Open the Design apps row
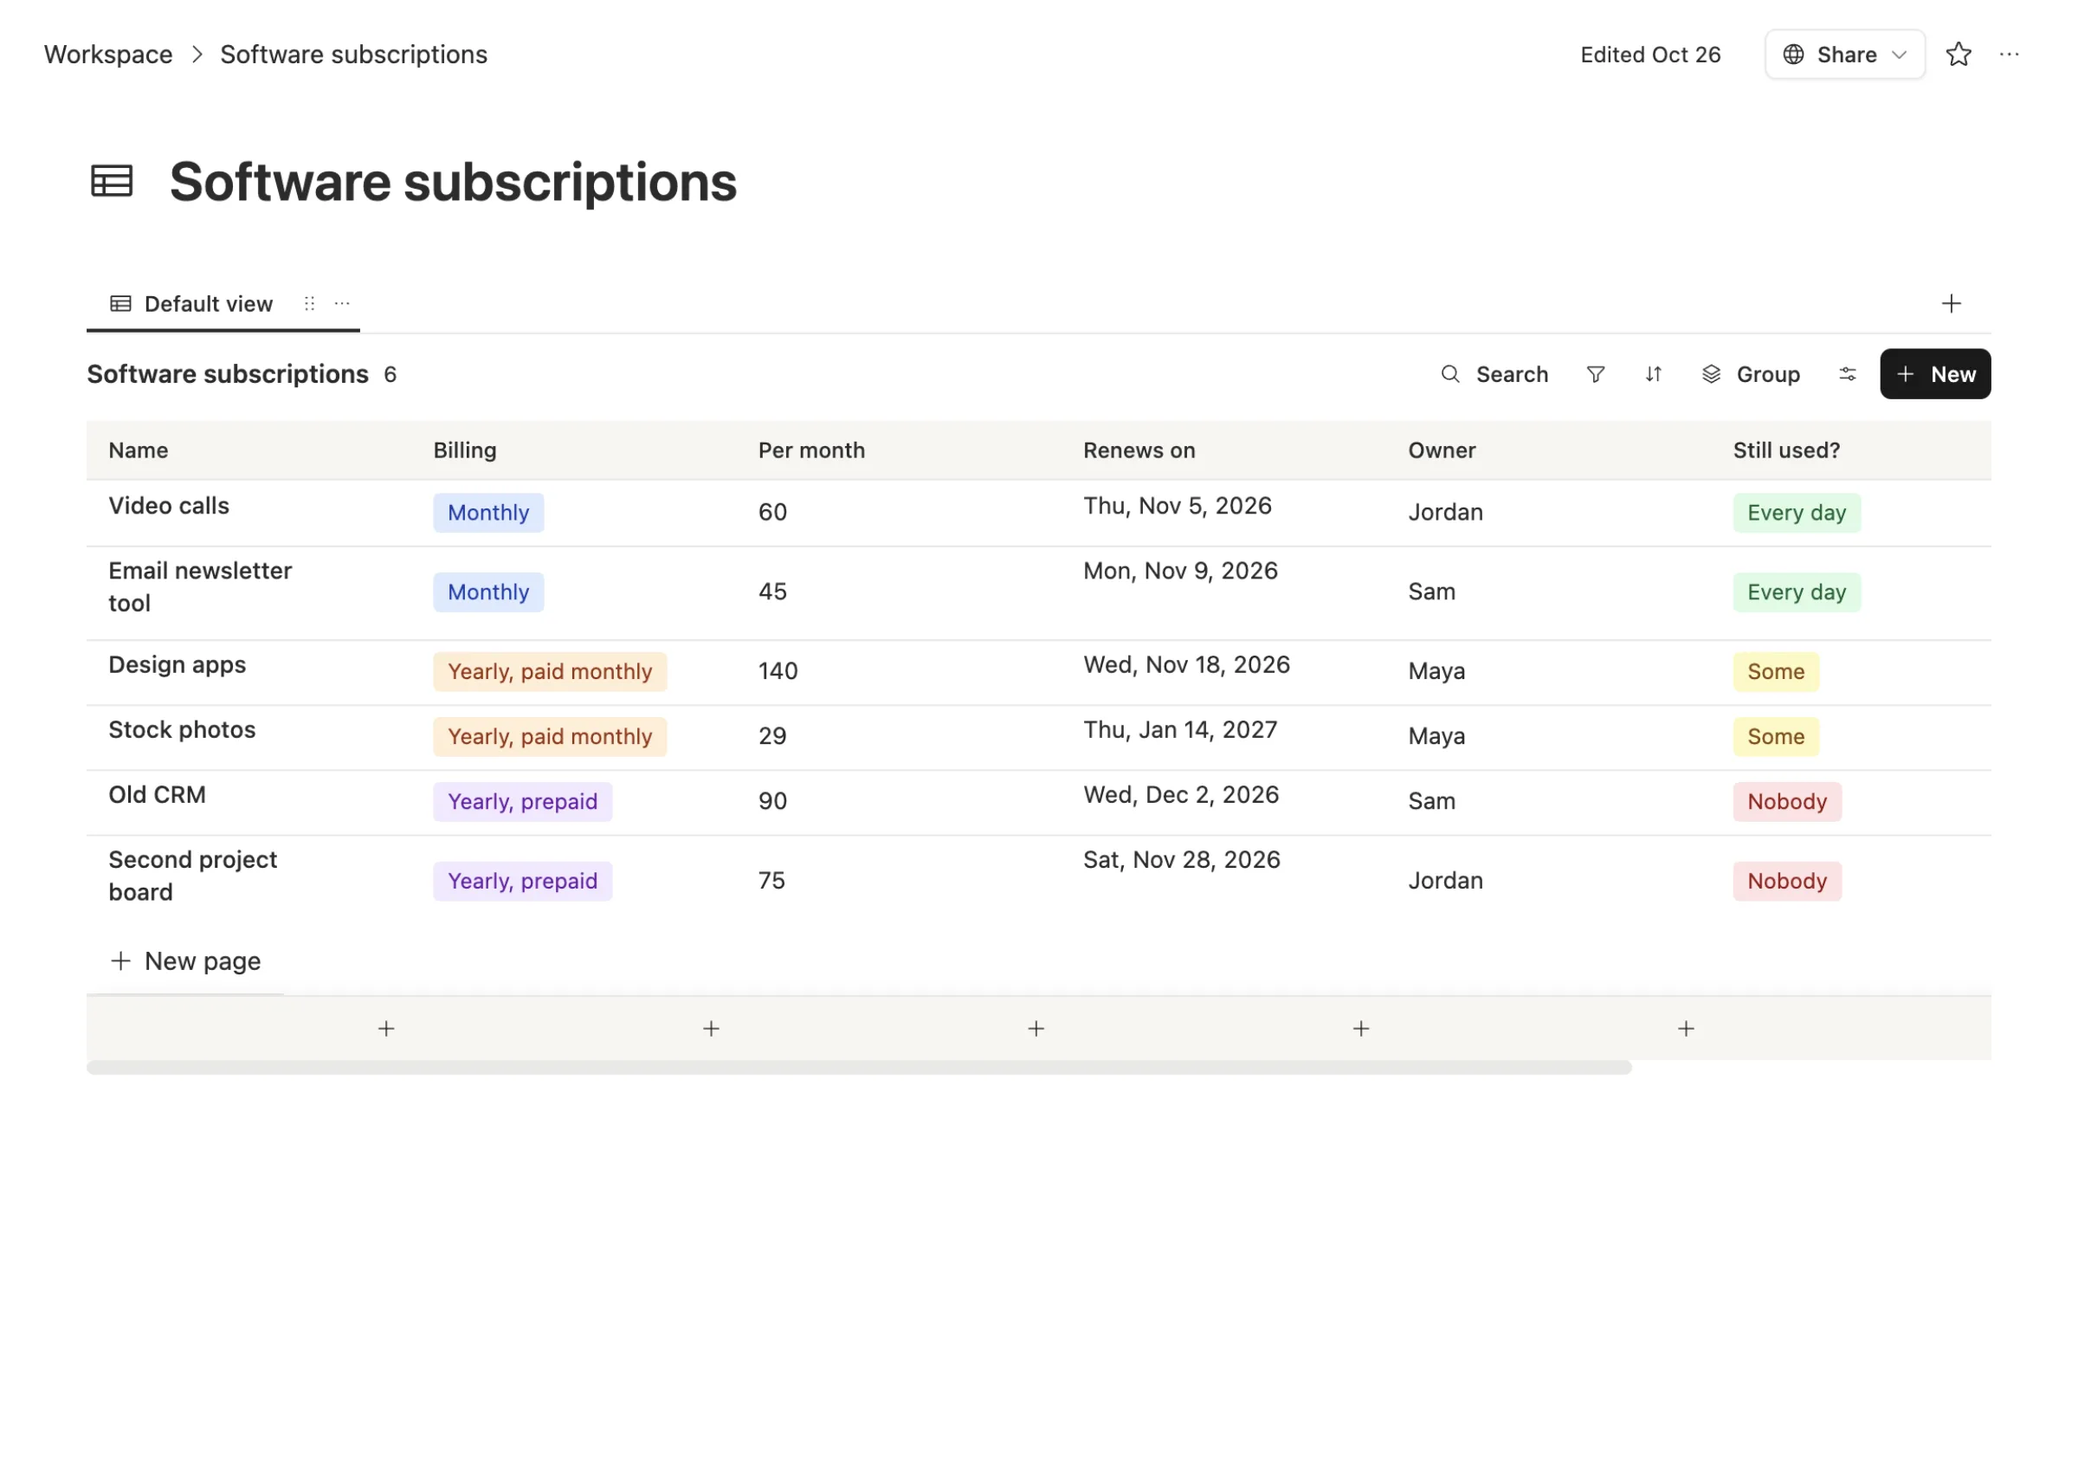Viewport: 2078px width, 1481px height. click(x=177, y=665)
